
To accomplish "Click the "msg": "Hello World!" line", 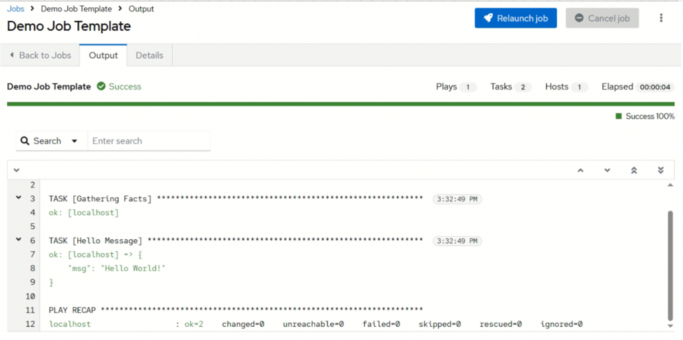I will coord(117,268).
